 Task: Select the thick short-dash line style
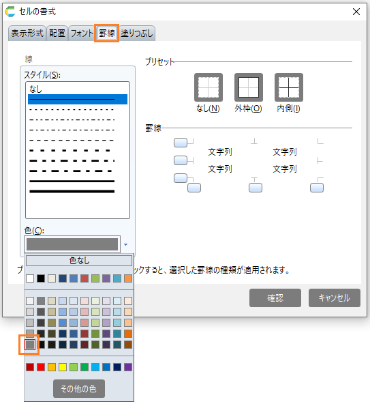point(78,150)
